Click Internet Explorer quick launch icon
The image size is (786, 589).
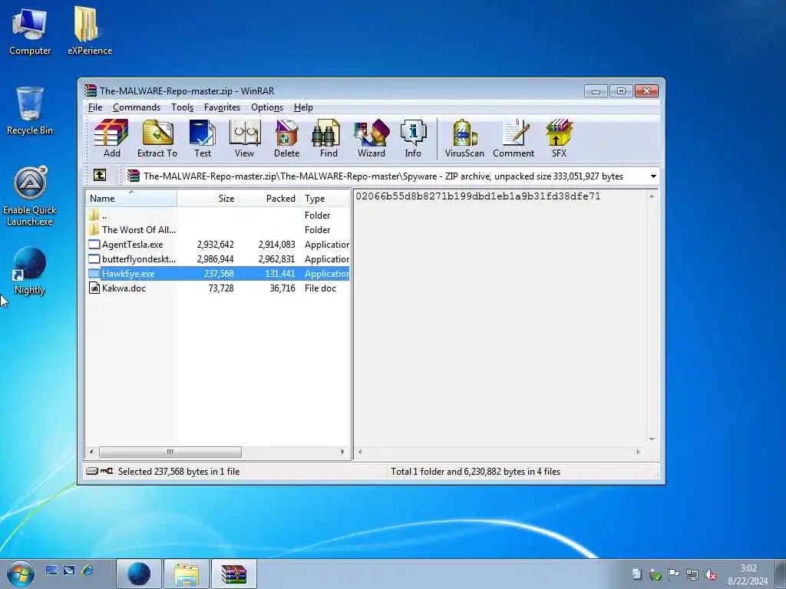pos(88,570)
